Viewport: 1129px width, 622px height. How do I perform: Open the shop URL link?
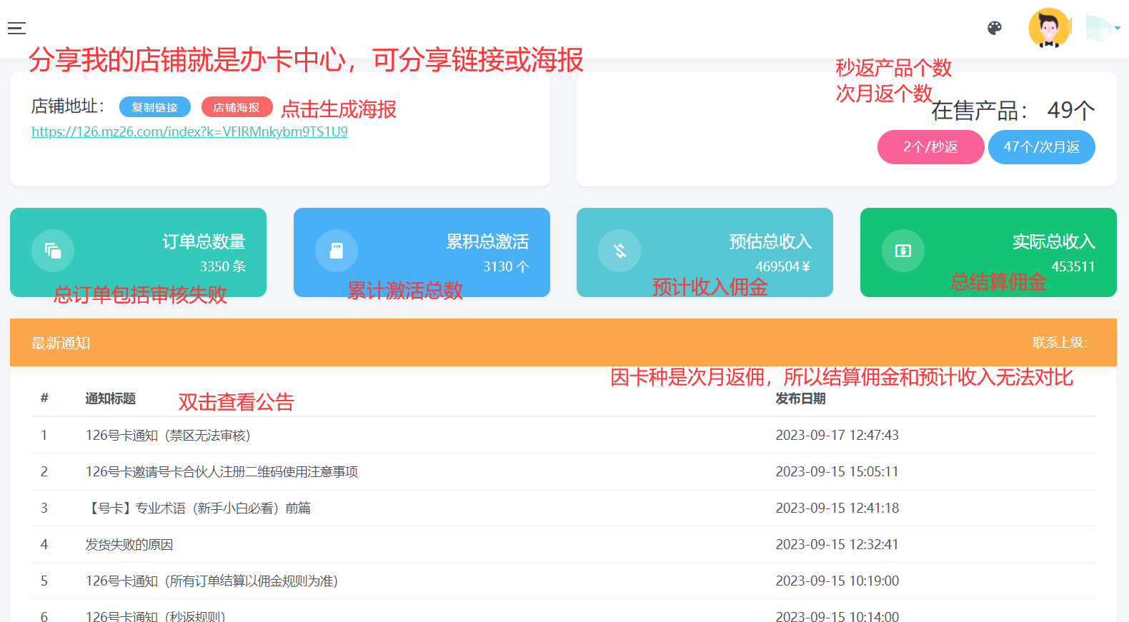coord(189,132)
